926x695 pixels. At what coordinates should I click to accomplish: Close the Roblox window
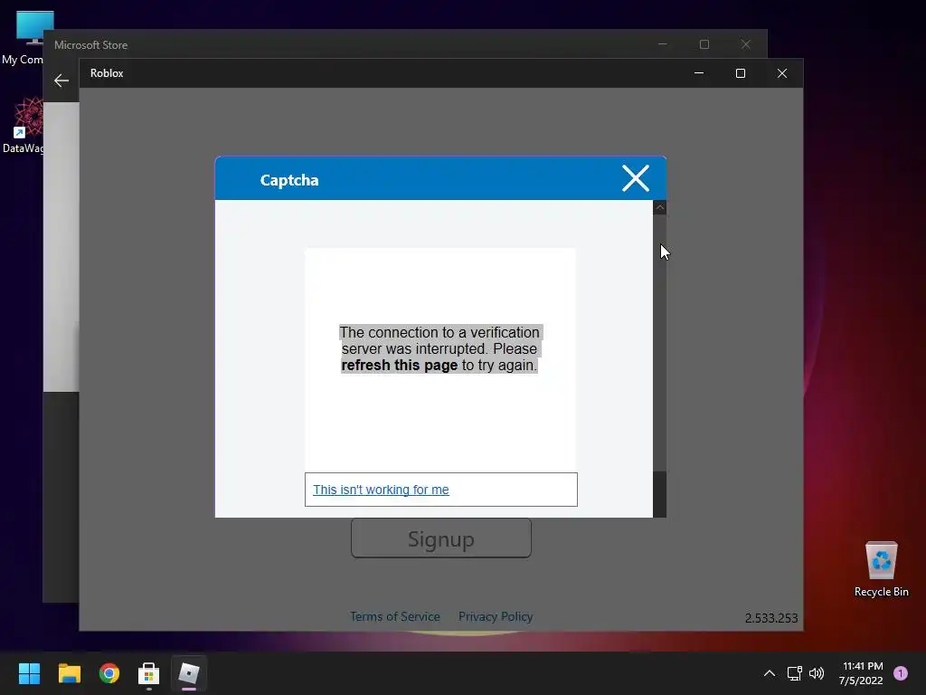click(782, 73)
